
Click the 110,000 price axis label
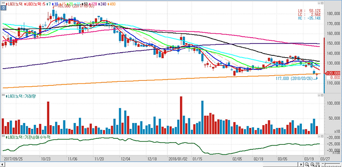point(334,83)
